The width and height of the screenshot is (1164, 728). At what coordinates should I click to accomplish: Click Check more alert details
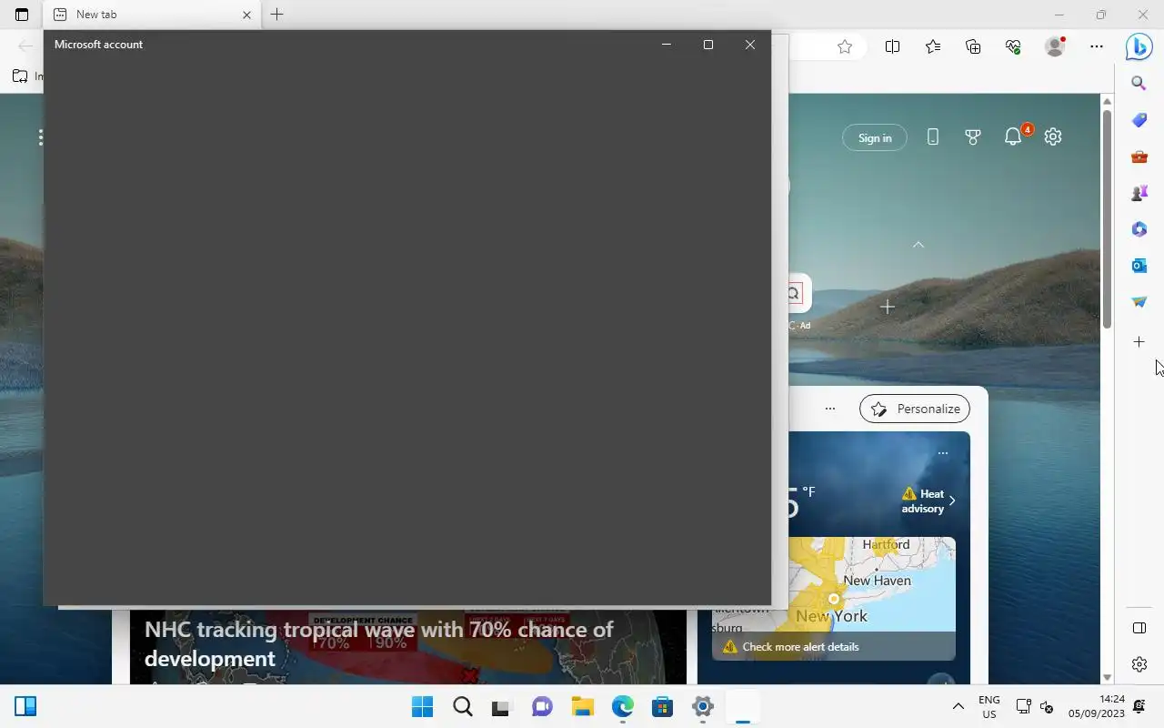pyautogui.click(x=800, y=647)
